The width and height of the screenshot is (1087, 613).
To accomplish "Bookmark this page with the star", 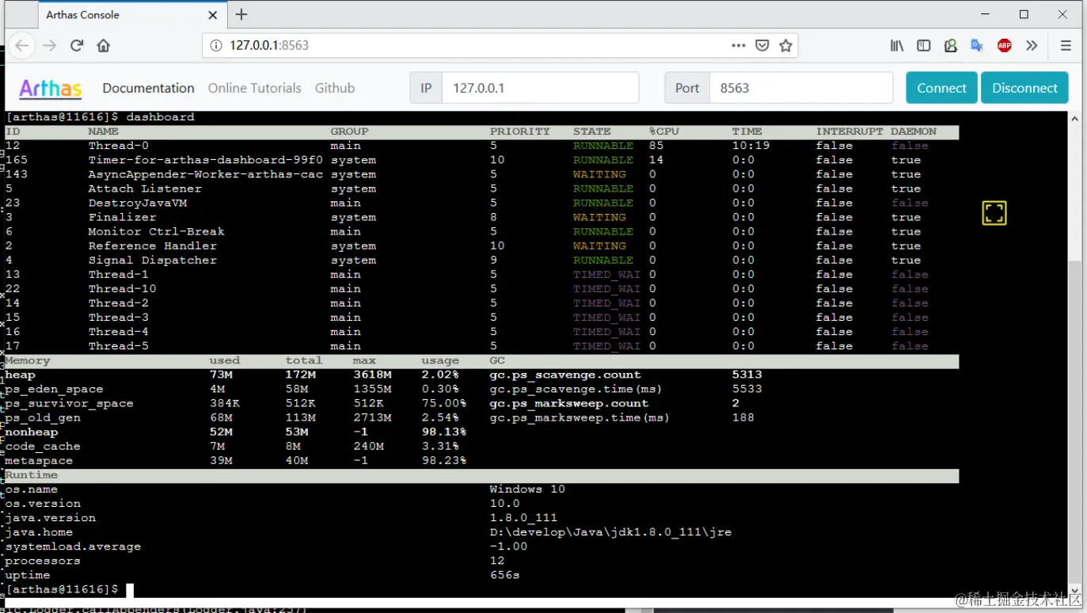I will [x=785, y=45].
